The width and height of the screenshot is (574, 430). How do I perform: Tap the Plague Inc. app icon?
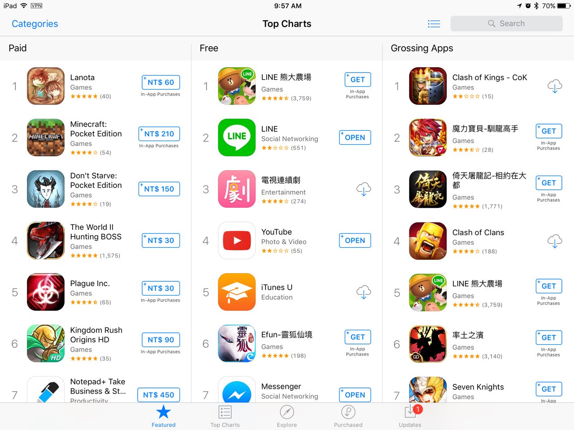tap(46, 292)
